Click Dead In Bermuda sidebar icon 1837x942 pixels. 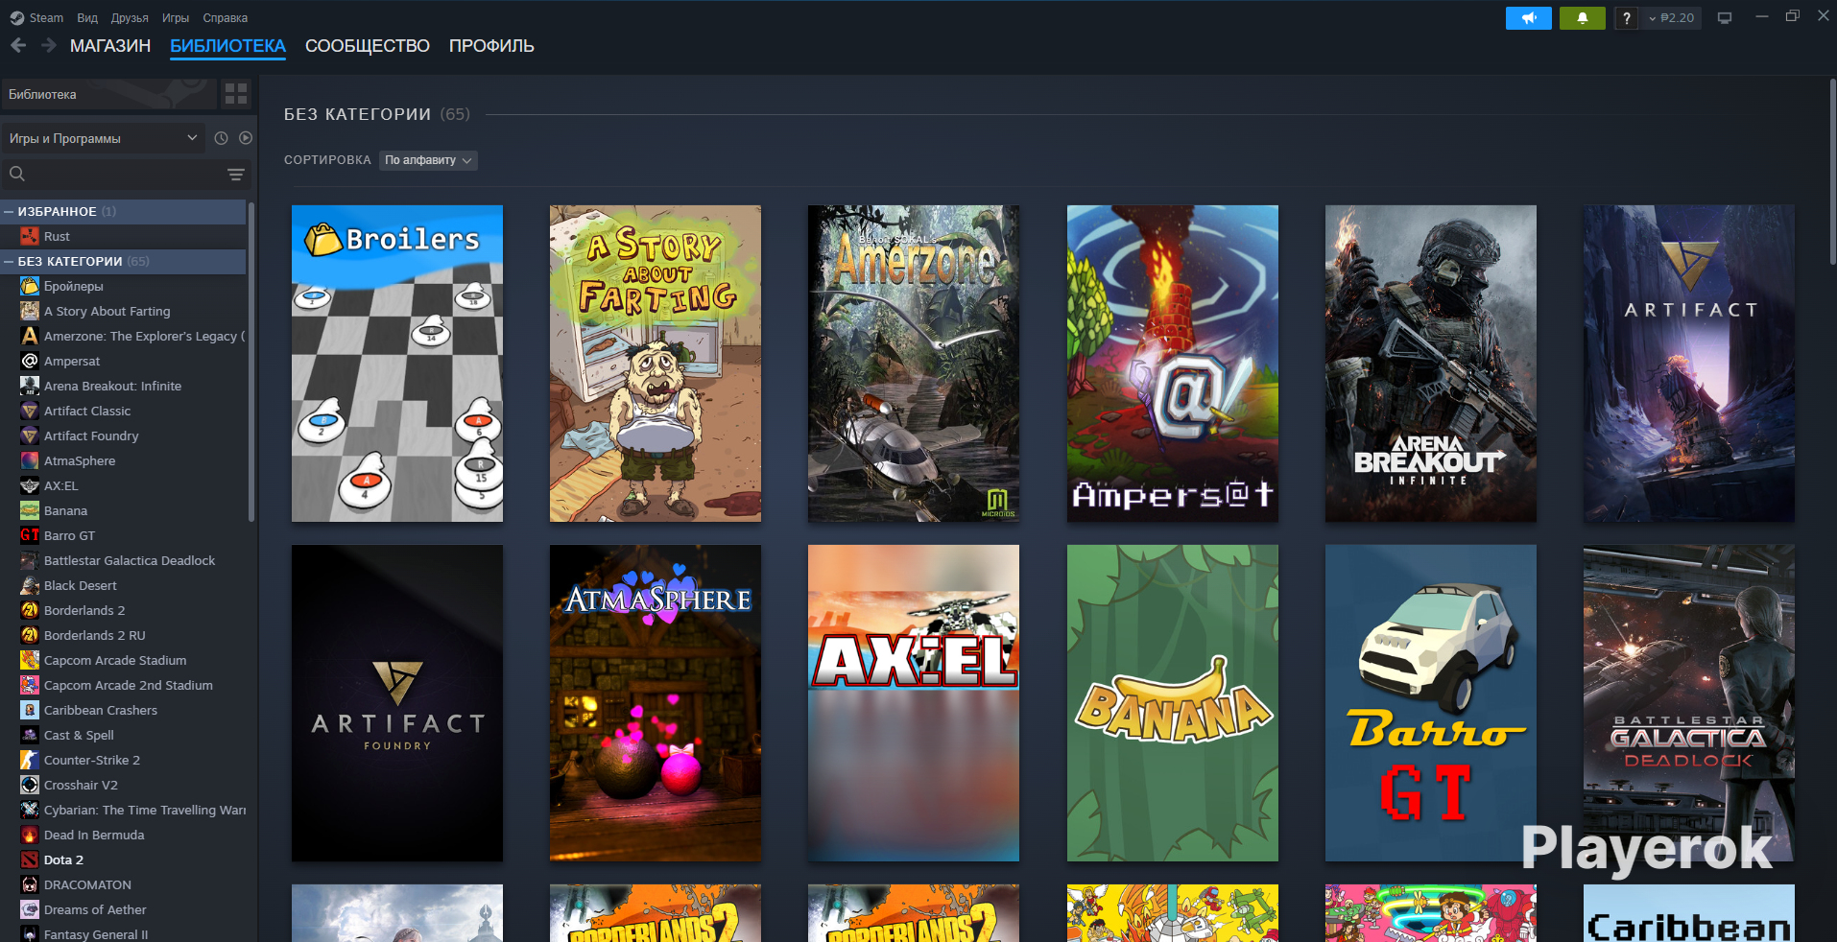tap(30, 835)
